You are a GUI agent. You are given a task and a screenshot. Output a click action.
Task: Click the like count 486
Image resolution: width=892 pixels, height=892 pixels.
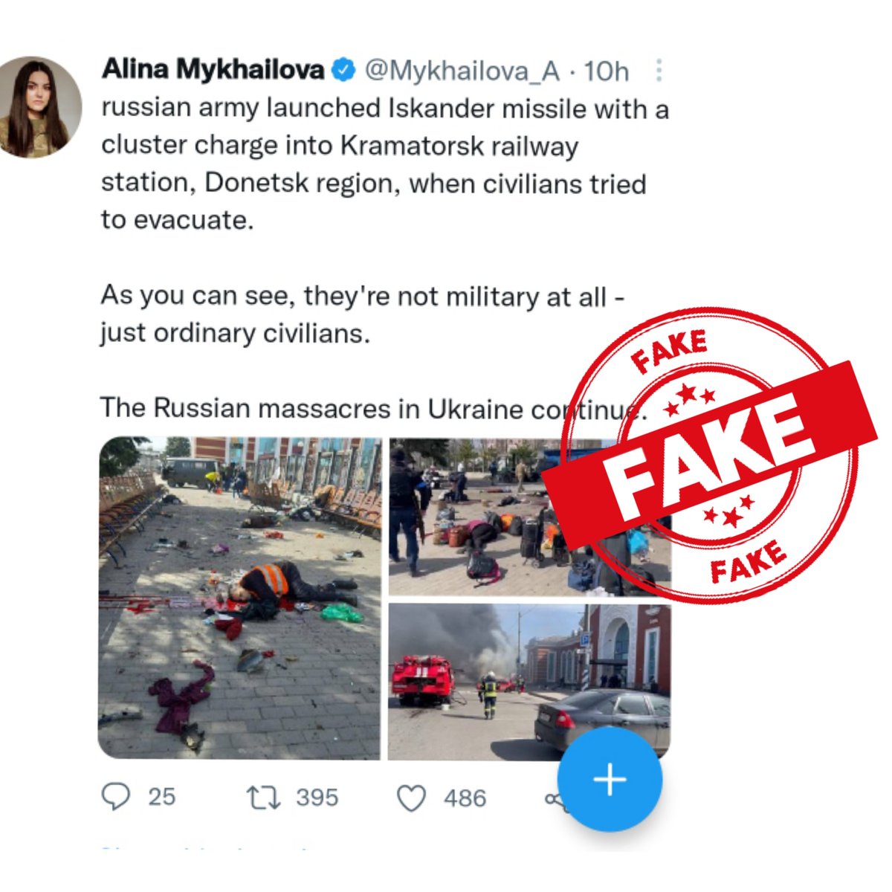465,798
